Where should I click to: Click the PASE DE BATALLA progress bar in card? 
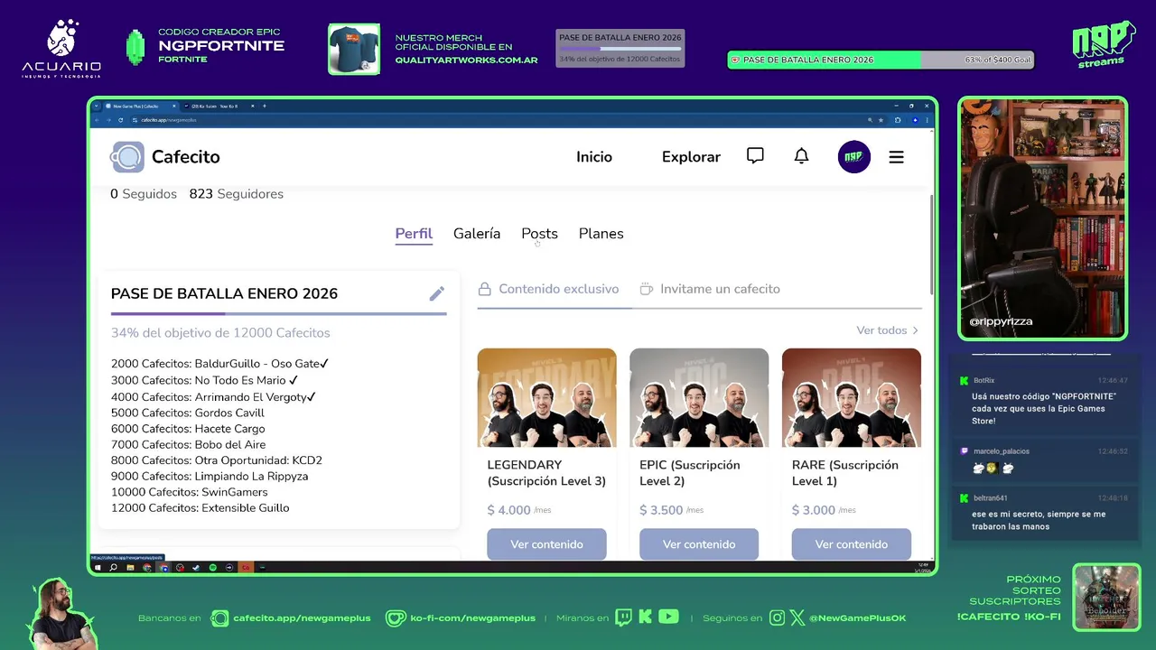tap(278, 313)
